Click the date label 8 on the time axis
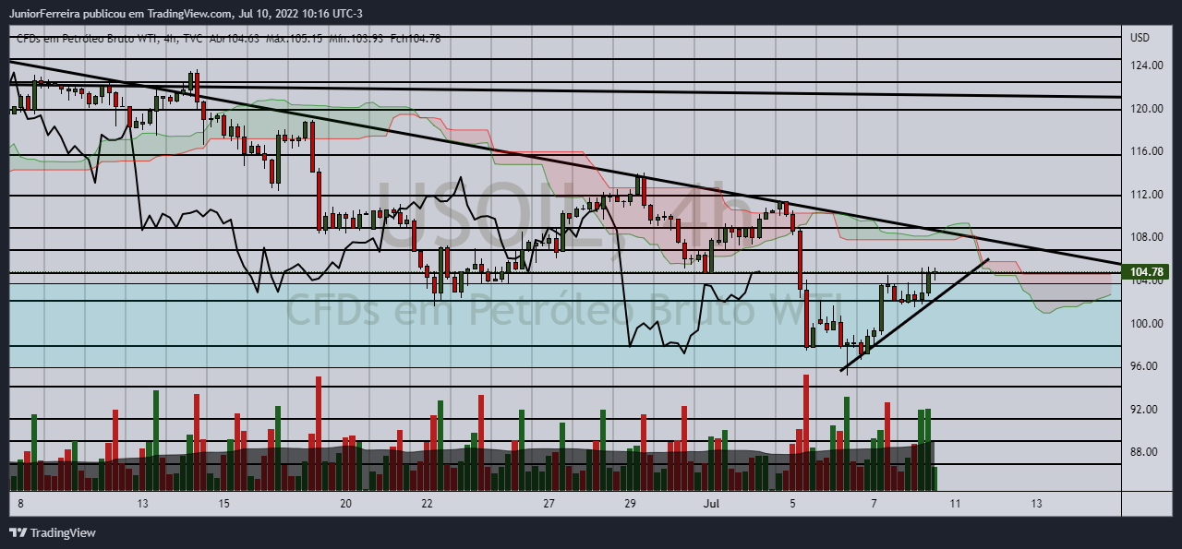 [x=20, y=504]
